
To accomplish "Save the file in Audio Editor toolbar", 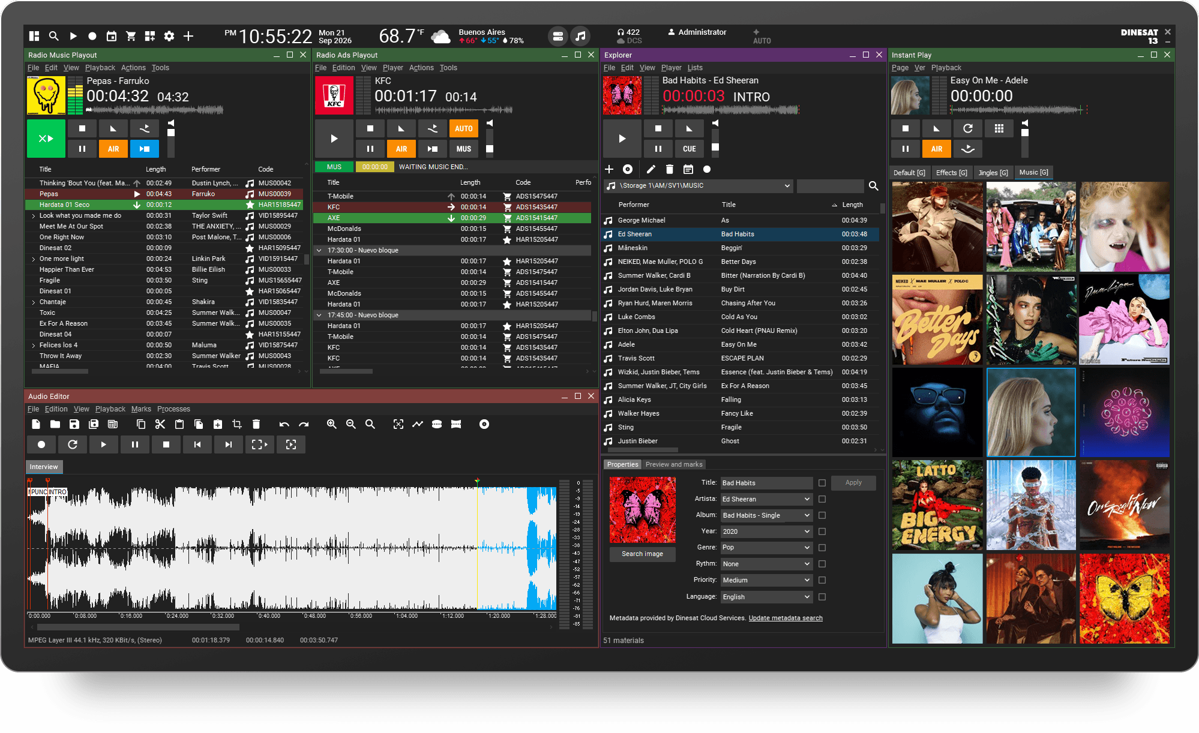I will coord(74,424).
